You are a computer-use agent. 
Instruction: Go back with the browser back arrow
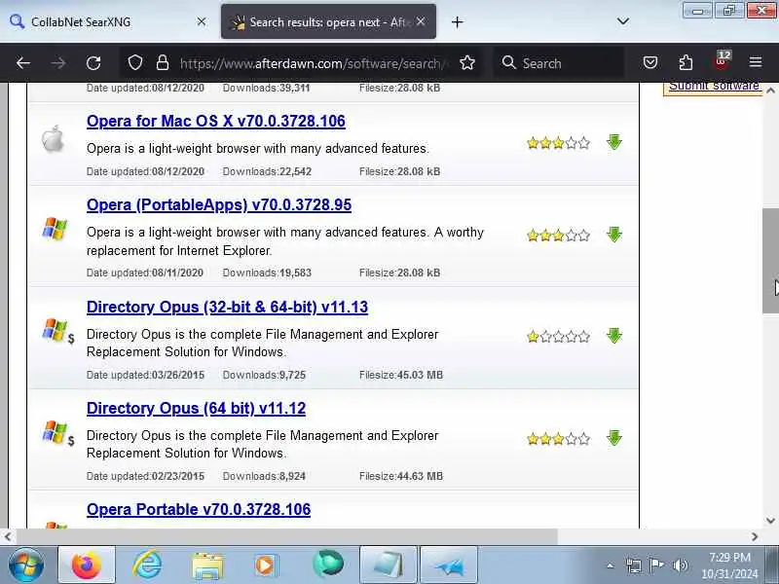22,63
